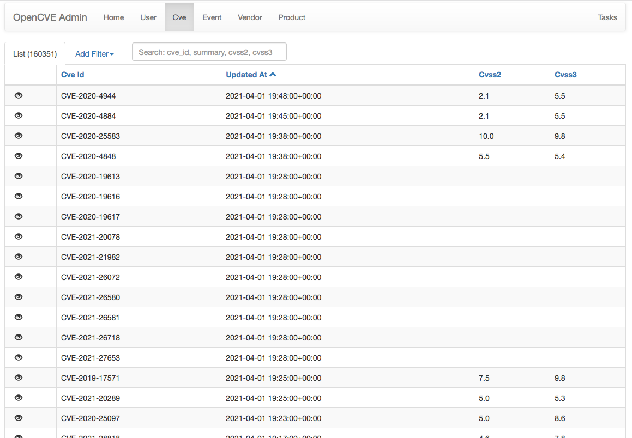View record CVE-2019-17571 via its eye icon

coord(18,378)
